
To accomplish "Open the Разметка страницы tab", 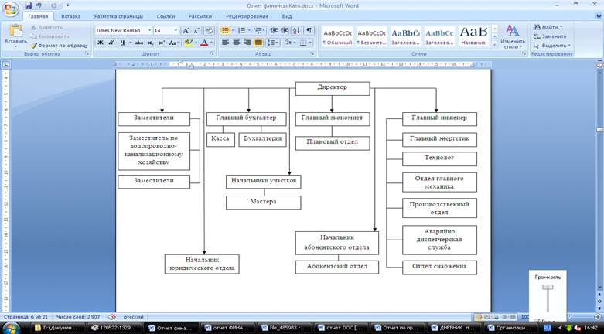I will pyautogui.click(x=117, y=15).
